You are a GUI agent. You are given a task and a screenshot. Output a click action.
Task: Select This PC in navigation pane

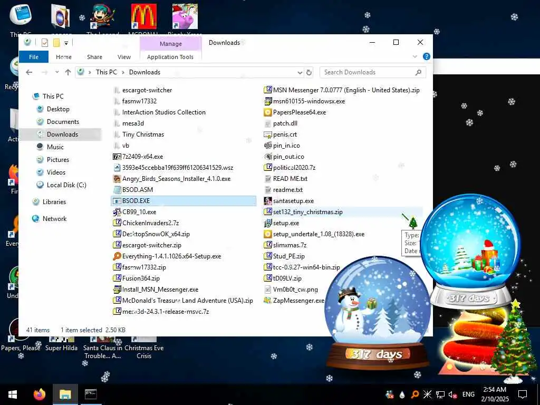tap(53, 97)
